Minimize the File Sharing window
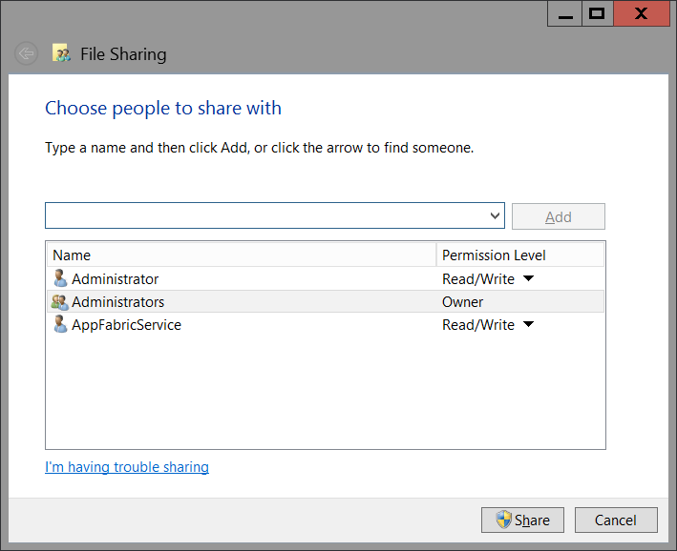The height and width of the screenshot is (551, 677). (565, 13)
